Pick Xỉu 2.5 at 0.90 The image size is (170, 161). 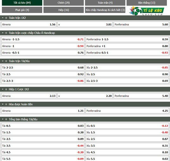click(127, 74)
